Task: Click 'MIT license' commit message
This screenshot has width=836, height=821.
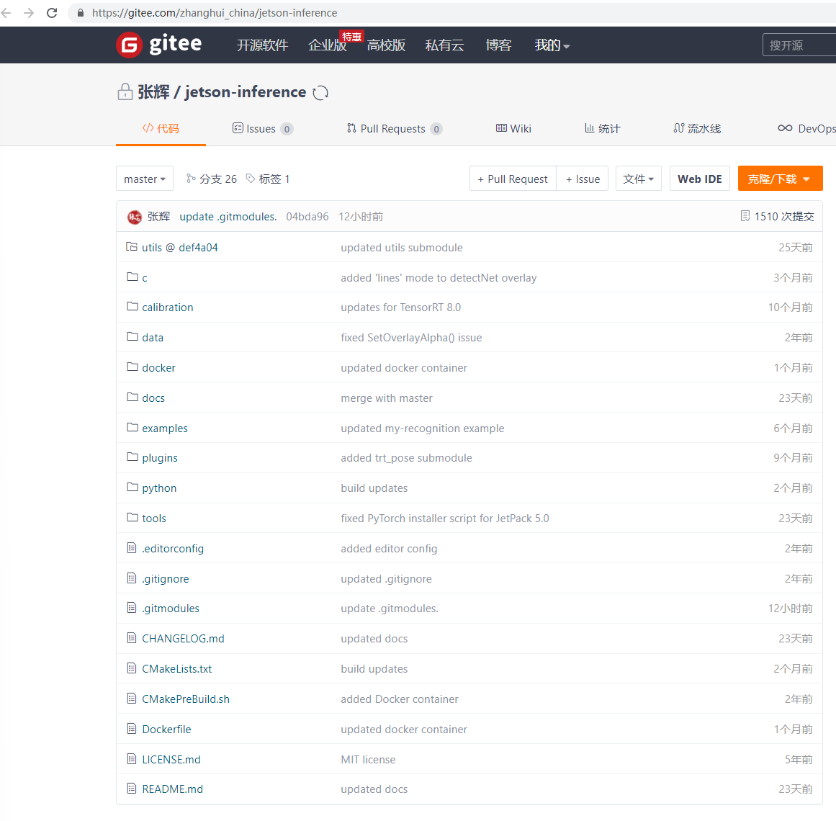Action: click(x=368, y=759)
